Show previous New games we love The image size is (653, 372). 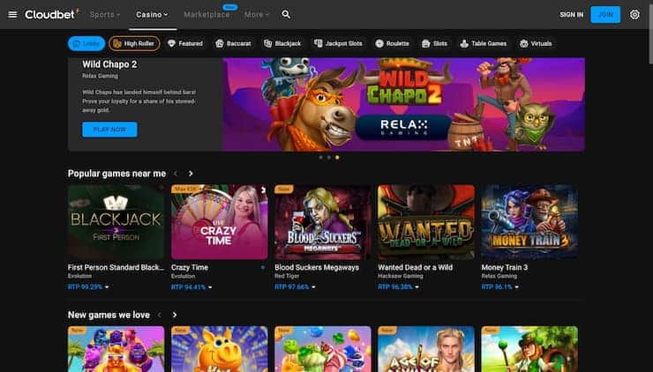pos(160,315)
